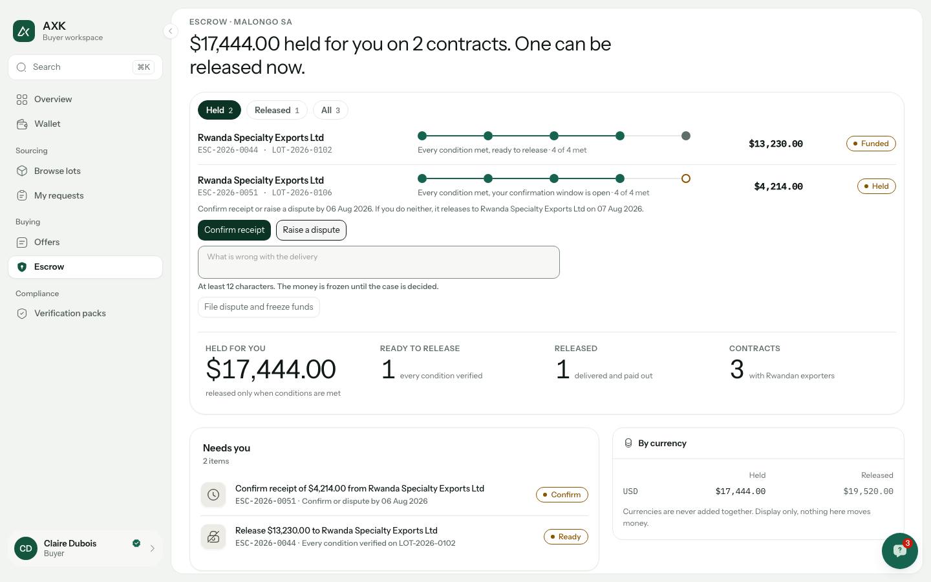The width and height of the screenshot is (931, 582).
Task: Click the Browse lots cube icon
Action: [22, 171]
